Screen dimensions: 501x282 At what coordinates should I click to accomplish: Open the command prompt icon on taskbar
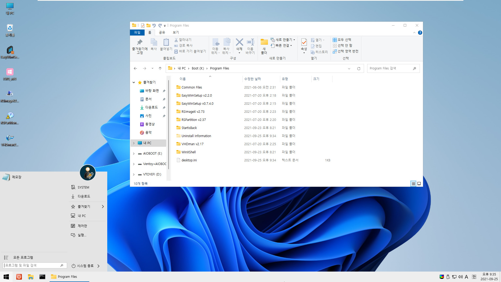click(x=42, y=277)
